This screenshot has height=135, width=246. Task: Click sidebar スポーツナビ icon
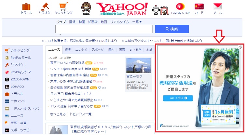[x=7, y=130]
